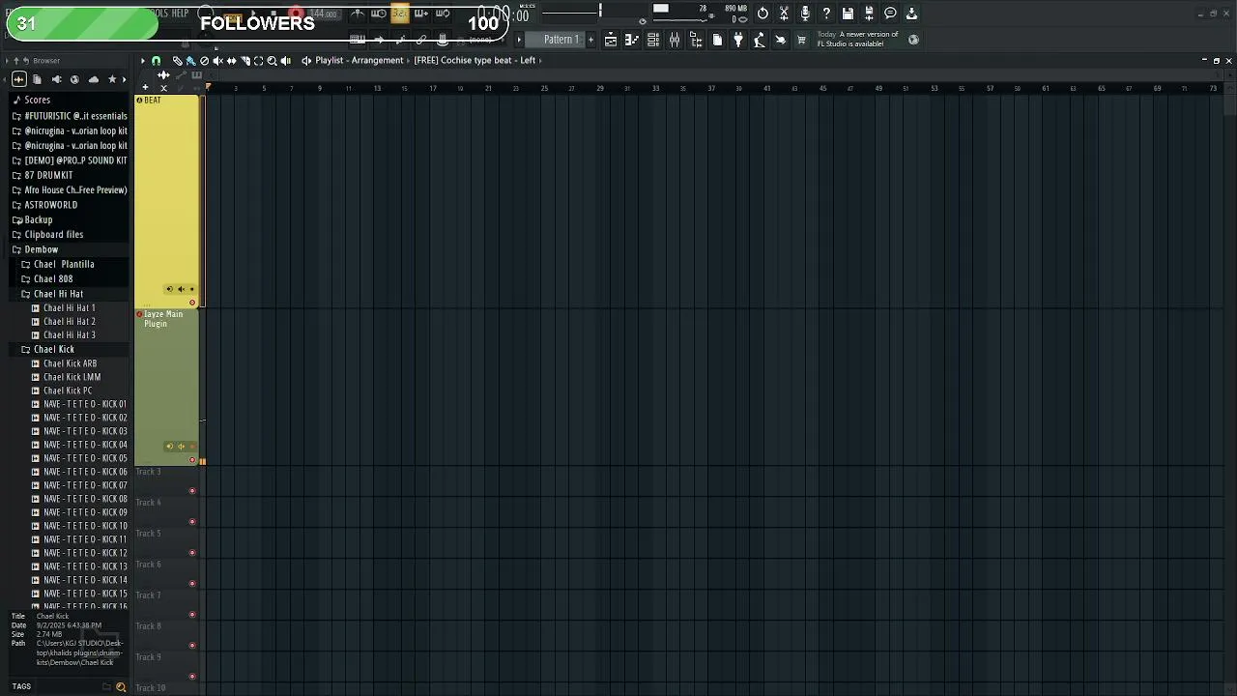Screen dimensions: 1237x696
Task: Toggle the countdown before recording button
Action: tap(399, 14)
